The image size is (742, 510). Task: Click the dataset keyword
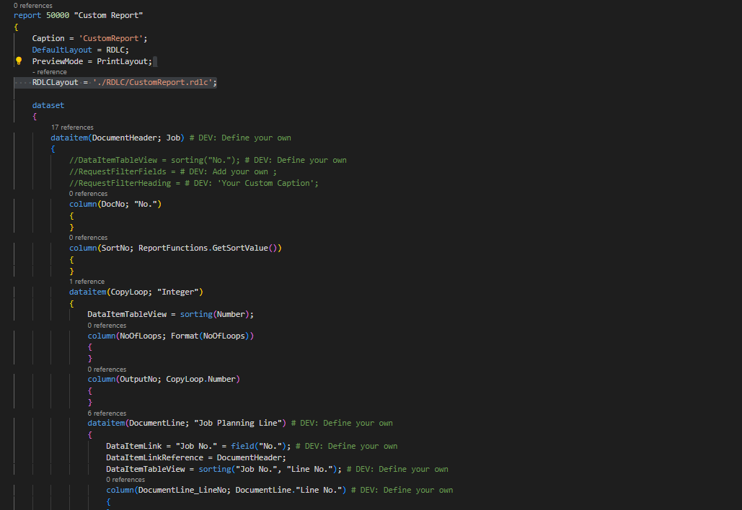48,104
